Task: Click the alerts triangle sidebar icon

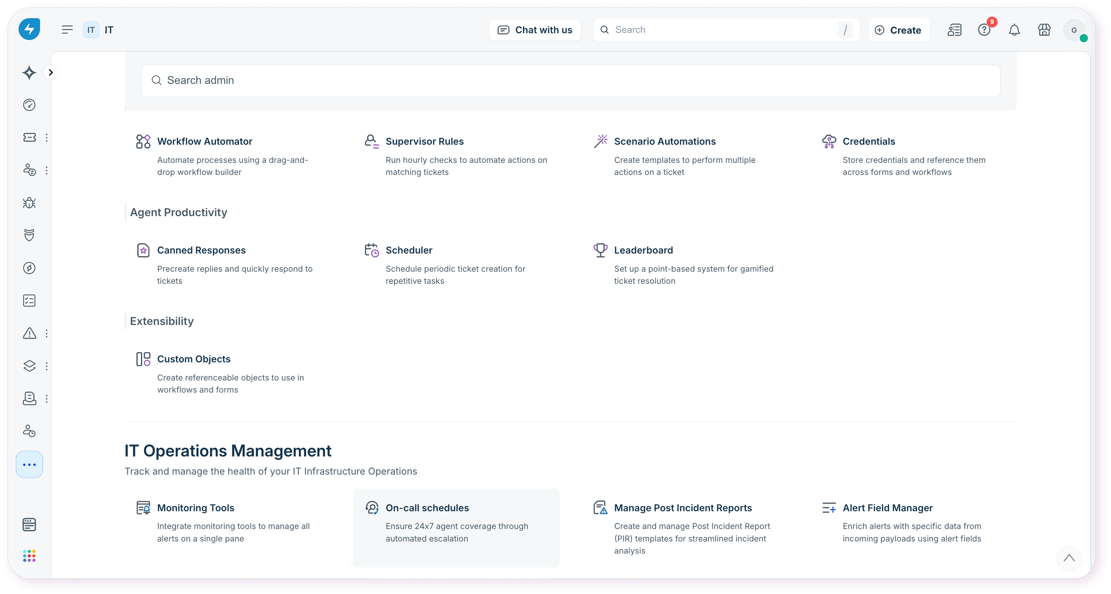Action: [x=29, y=333]
